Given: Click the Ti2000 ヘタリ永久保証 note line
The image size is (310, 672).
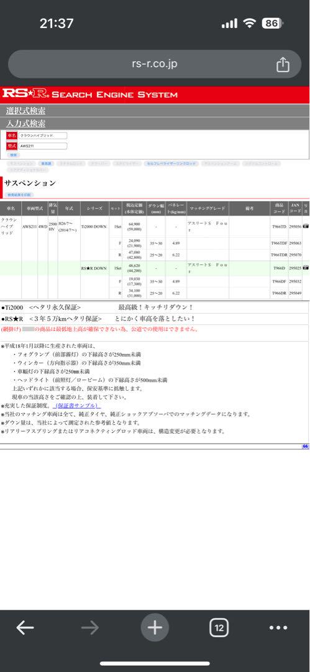Looking at the screenshot, I should point(97,307).
